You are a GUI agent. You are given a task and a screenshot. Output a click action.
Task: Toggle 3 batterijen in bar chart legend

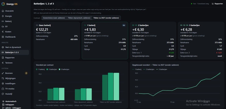point(64,69)
